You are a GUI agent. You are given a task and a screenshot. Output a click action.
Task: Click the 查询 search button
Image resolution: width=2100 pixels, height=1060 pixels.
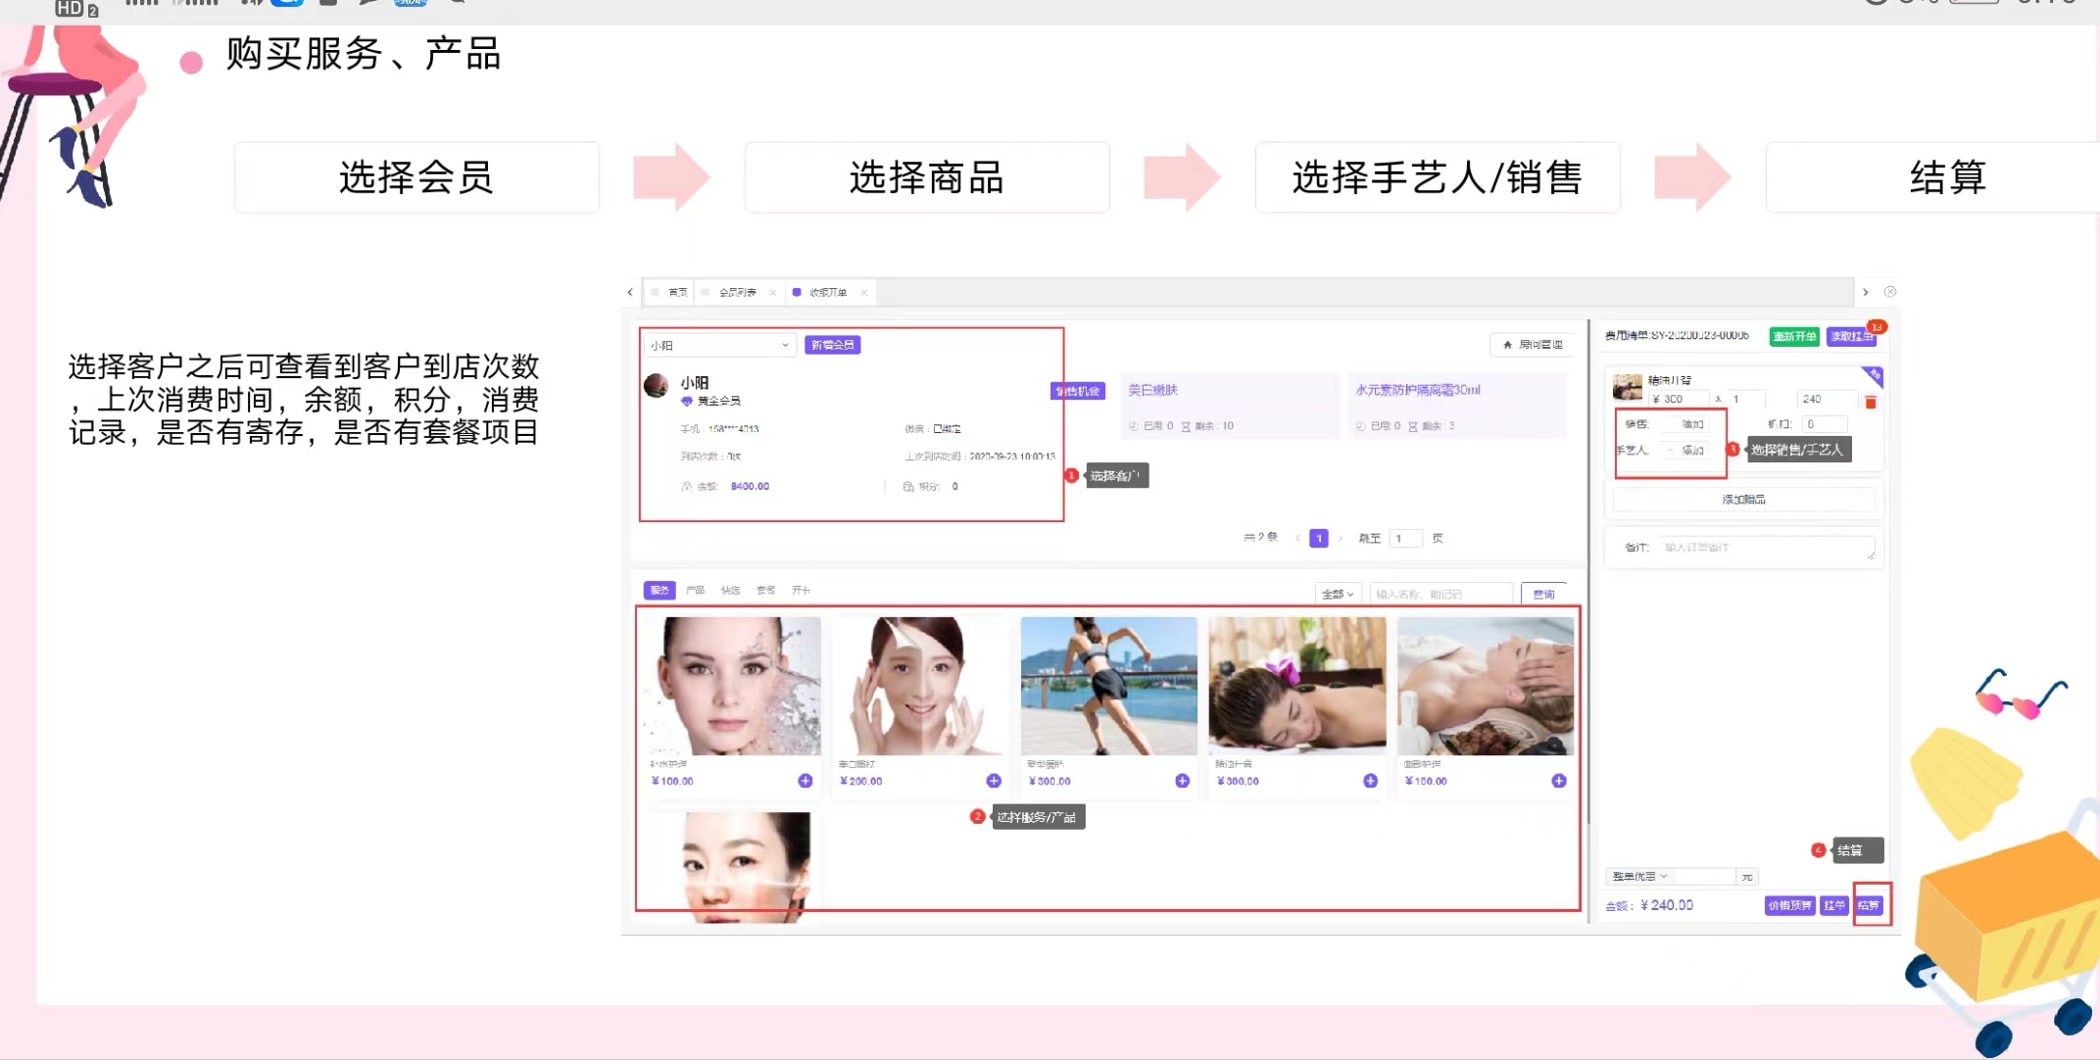(1544, 594)
